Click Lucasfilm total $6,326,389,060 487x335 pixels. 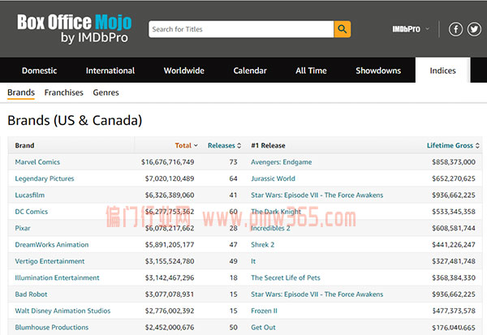(170, 195)
